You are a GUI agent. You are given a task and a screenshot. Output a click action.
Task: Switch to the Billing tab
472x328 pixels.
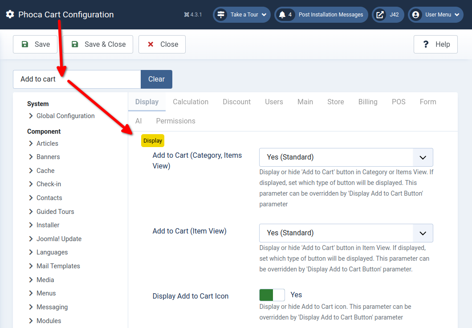(368, 102)
